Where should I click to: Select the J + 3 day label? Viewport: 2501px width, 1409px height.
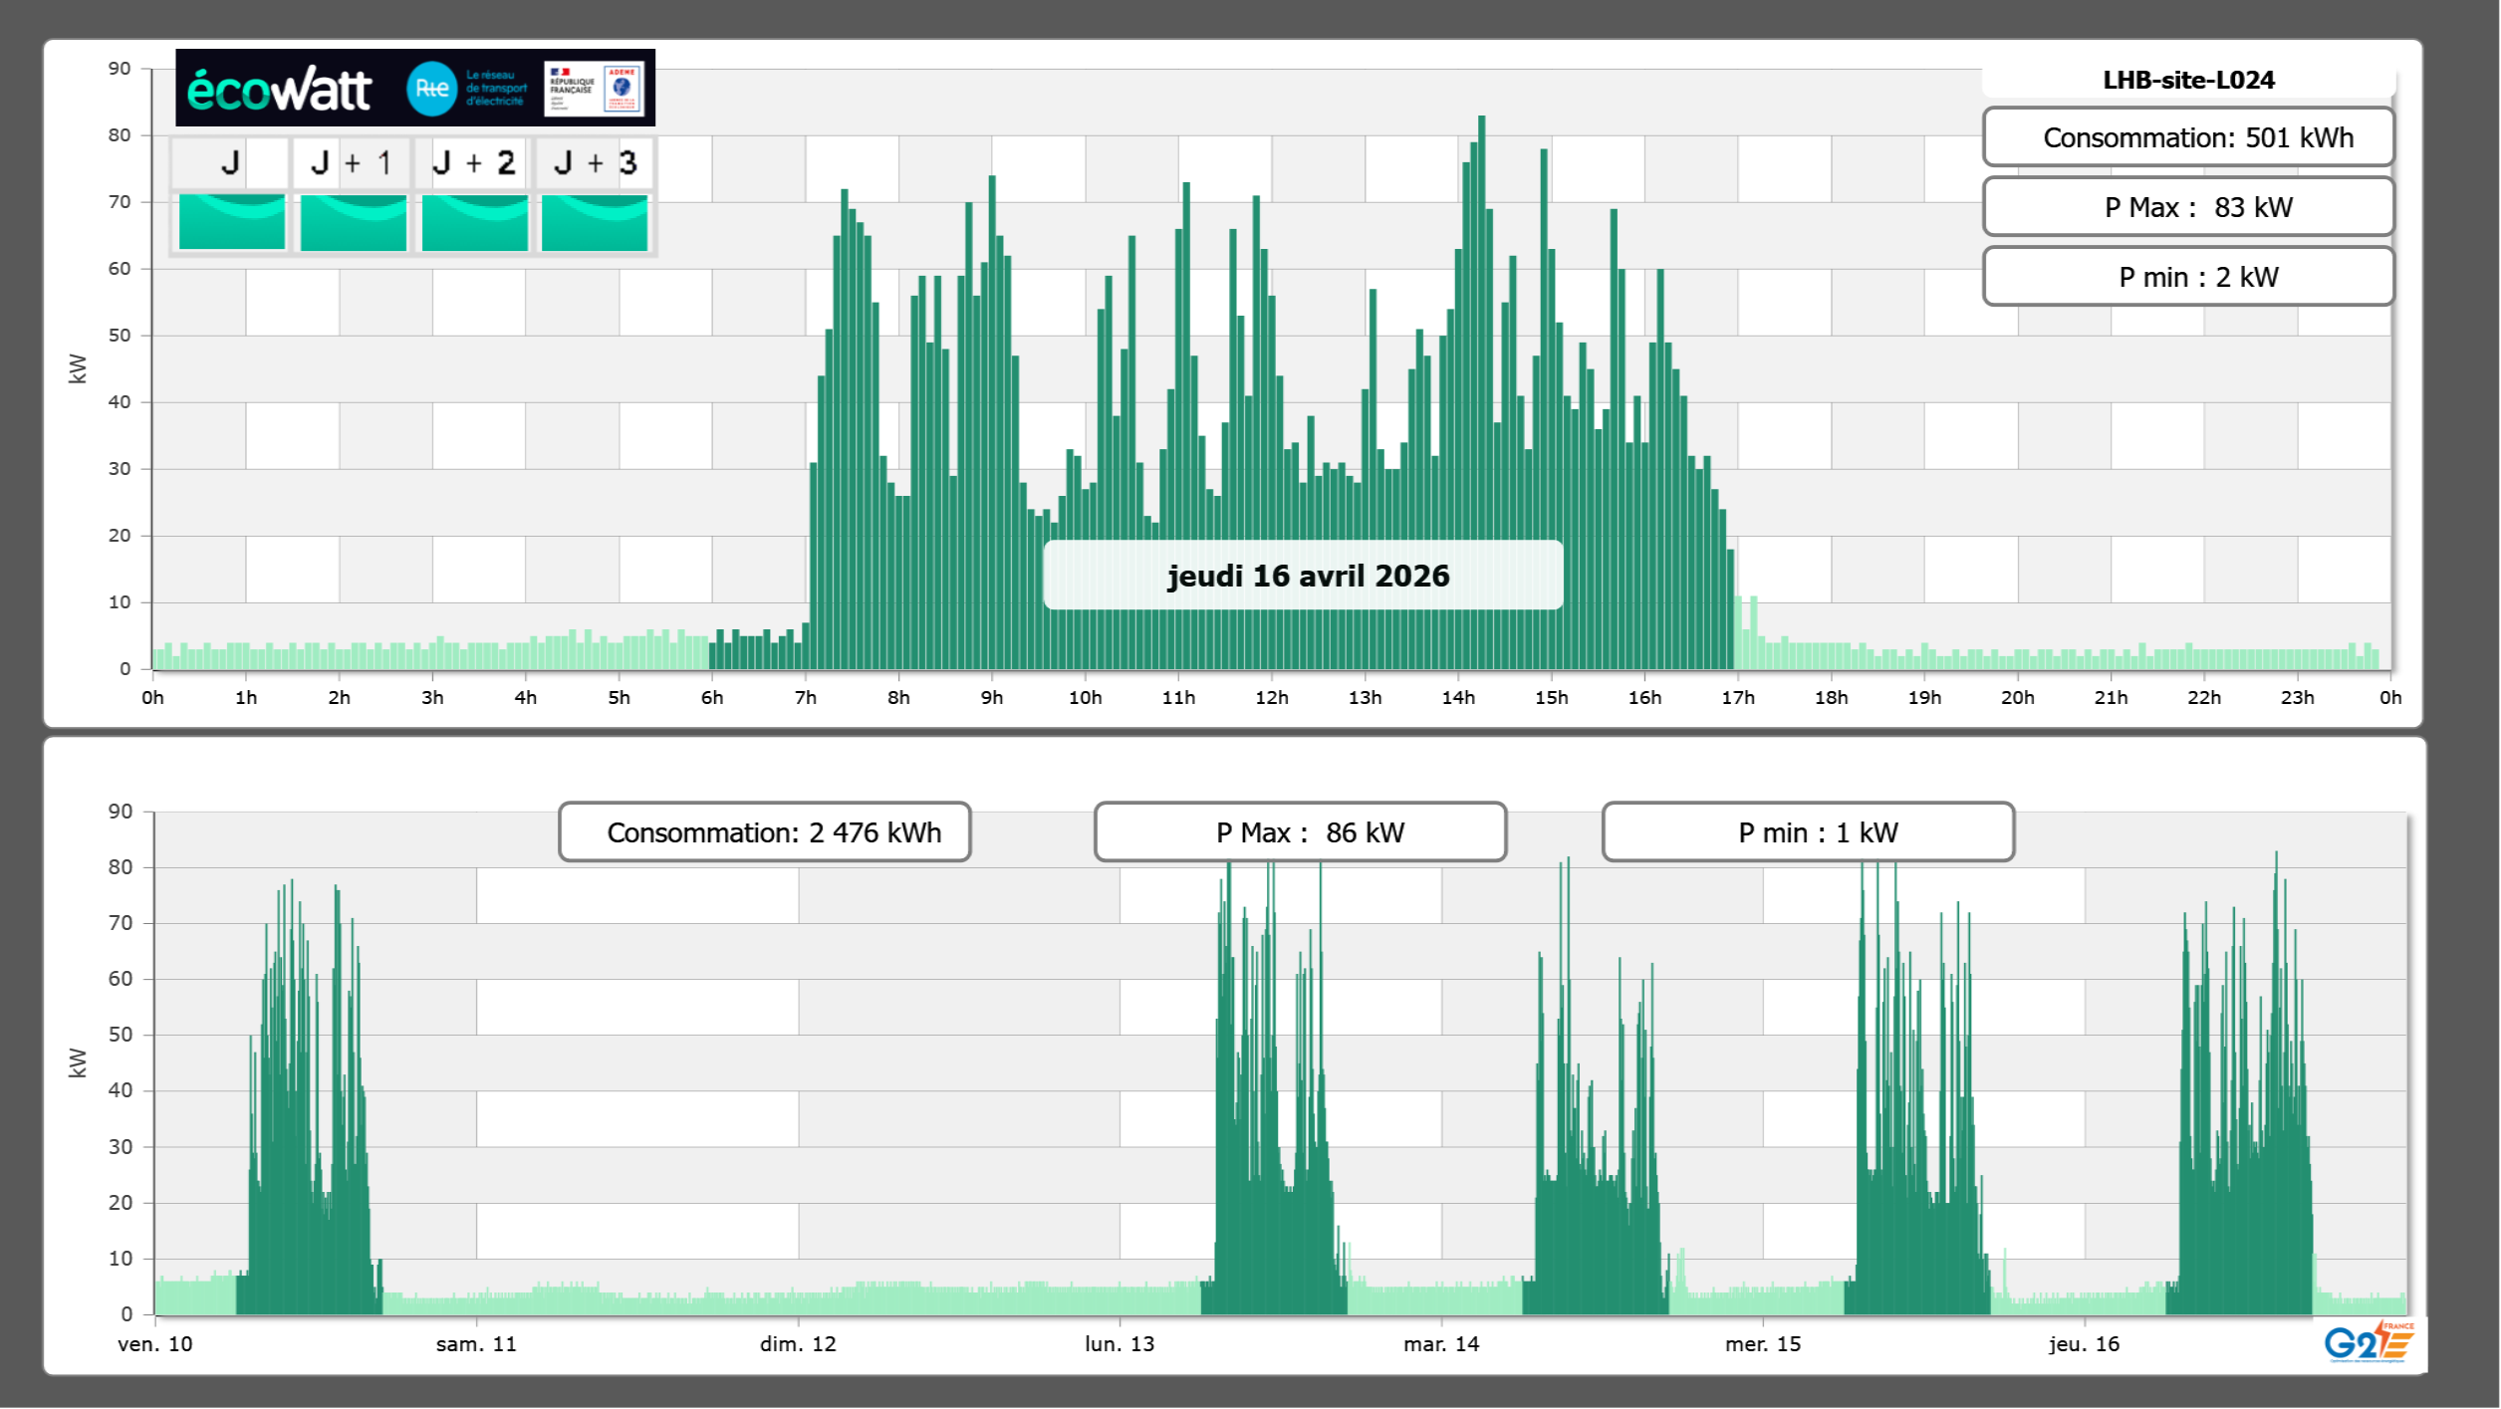[595, 162]
